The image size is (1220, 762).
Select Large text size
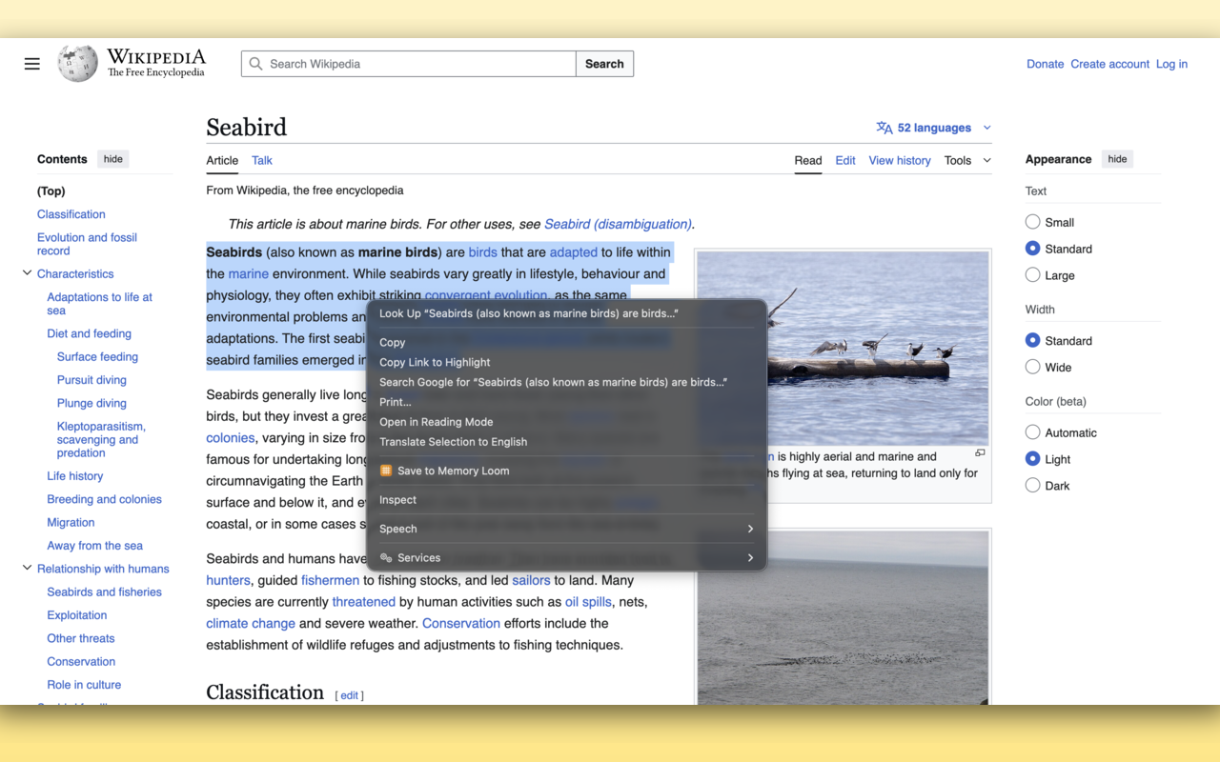[1032, 275]
